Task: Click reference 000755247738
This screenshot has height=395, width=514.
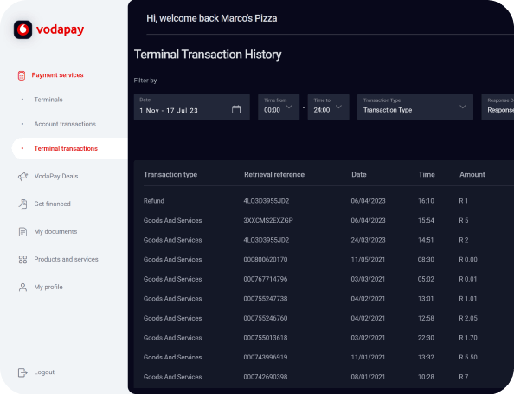Action: [x=266, y=299]
